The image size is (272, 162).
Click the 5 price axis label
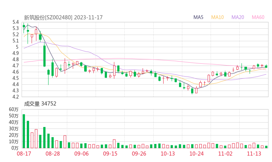(17, 47)
